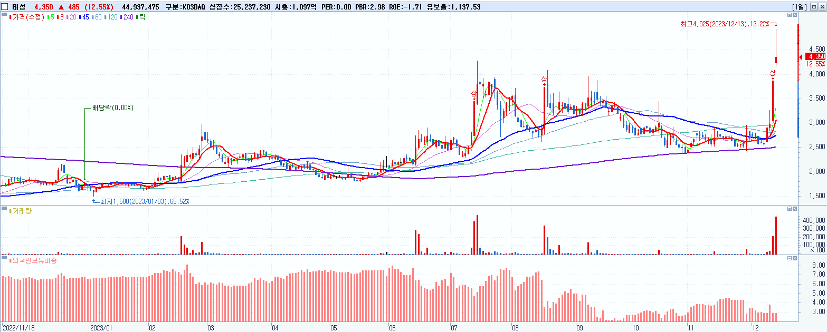Close the 거래량 volume pane
This screenshot has width=827, height=332.
[795, 209]
